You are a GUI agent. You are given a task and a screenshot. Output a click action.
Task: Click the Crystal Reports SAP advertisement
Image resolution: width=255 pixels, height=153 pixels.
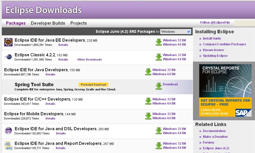225,90
